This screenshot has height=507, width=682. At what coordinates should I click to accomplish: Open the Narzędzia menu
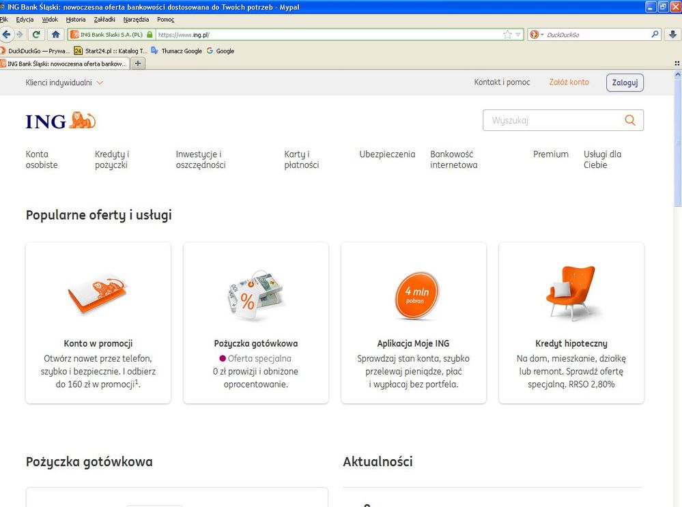click(x=136, y=20)
